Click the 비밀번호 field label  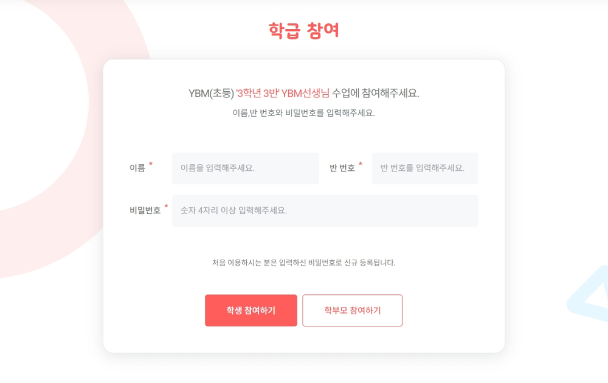(145, 210)
